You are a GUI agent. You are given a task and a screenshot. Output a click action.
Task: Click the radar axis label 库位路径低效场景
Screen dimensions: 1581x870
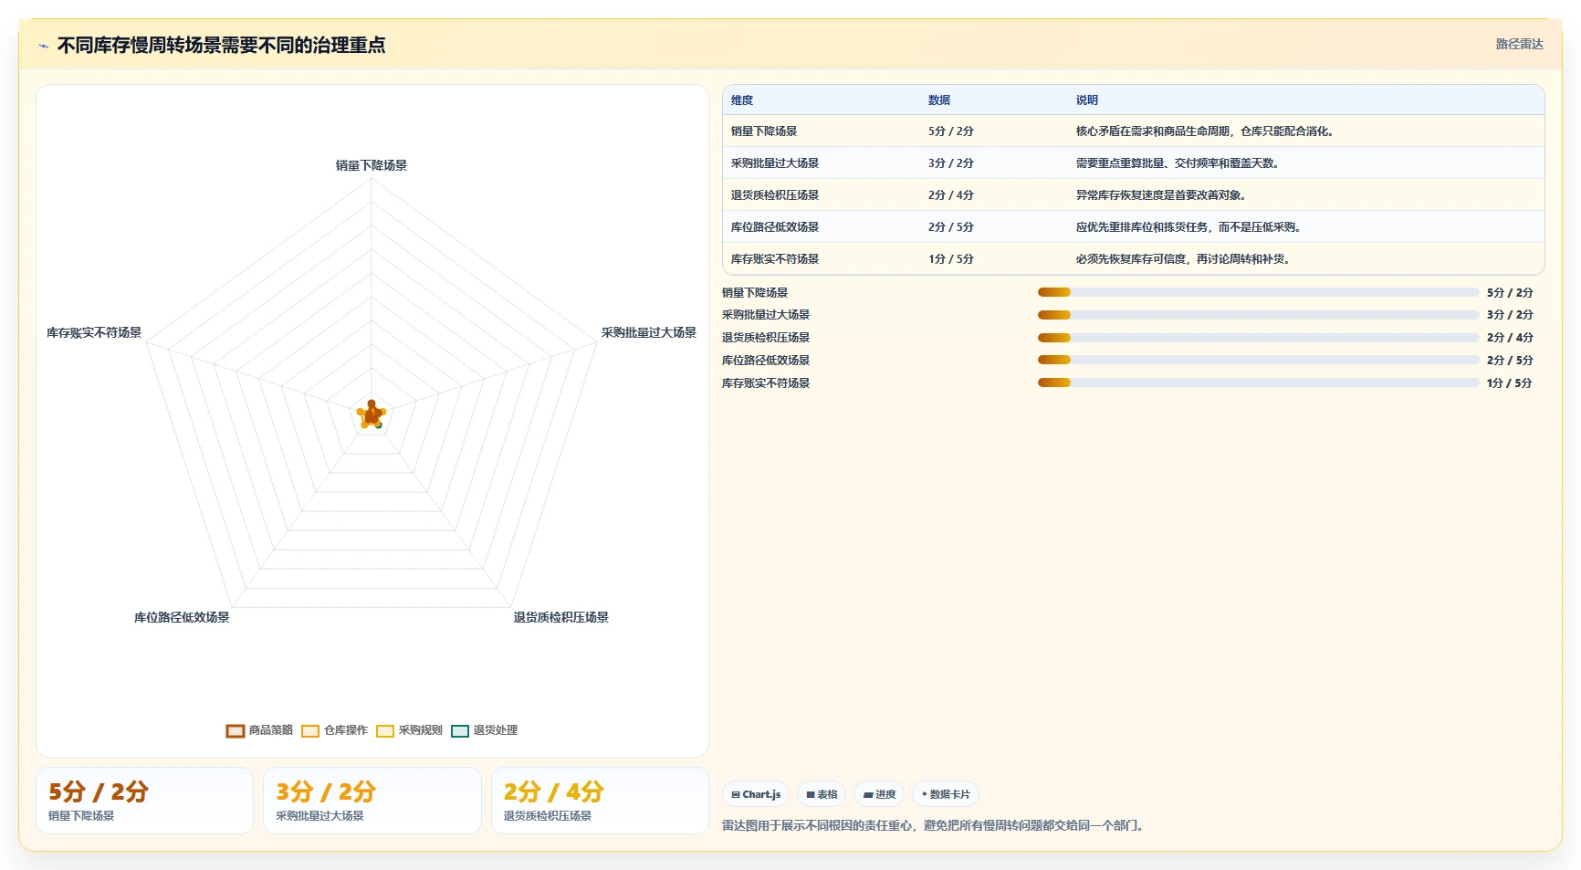coord(182,617)
